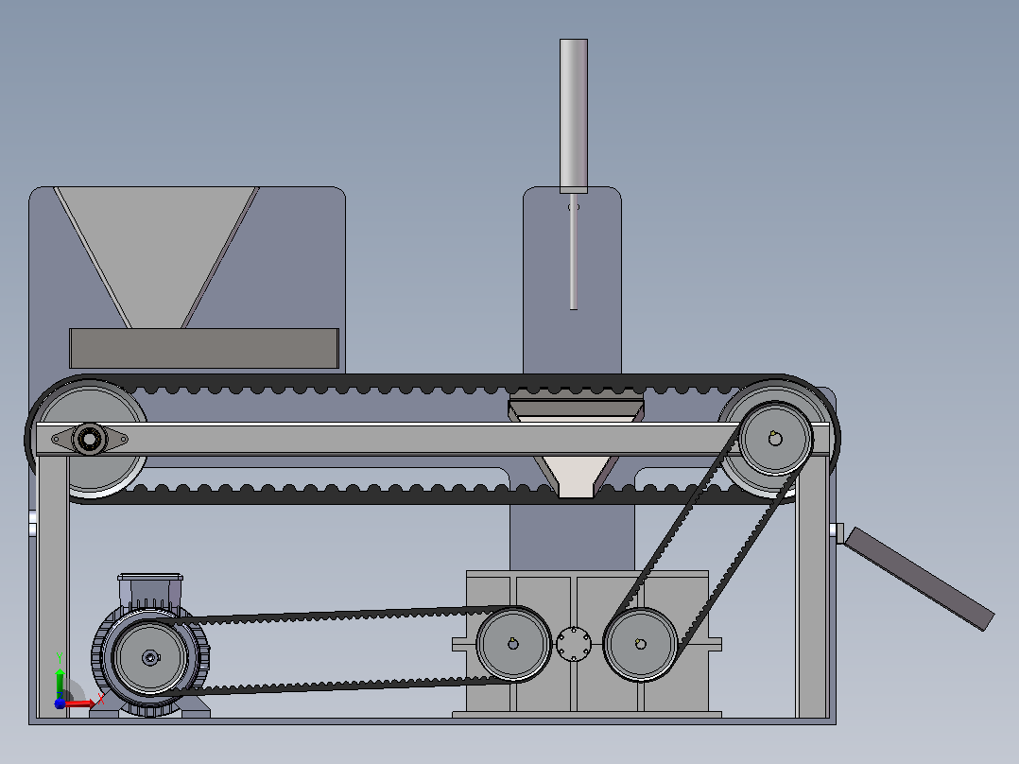Select the upper run of conveyor belt
Image resolution: width=1019 pixels, height=764 pixels.
point(433,384)
